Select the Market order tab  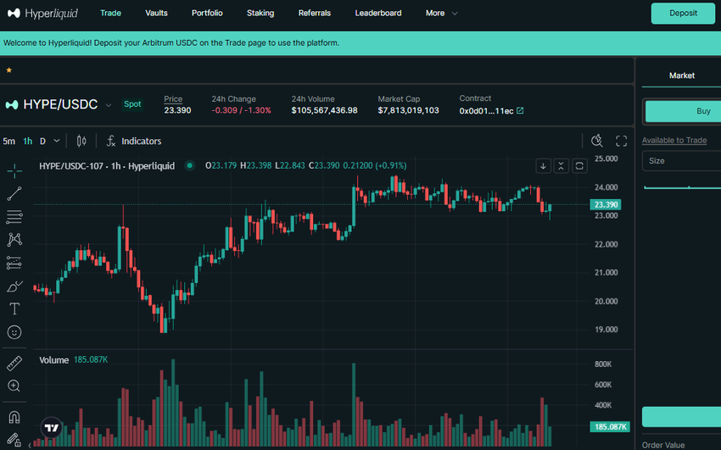coord(681,75)
